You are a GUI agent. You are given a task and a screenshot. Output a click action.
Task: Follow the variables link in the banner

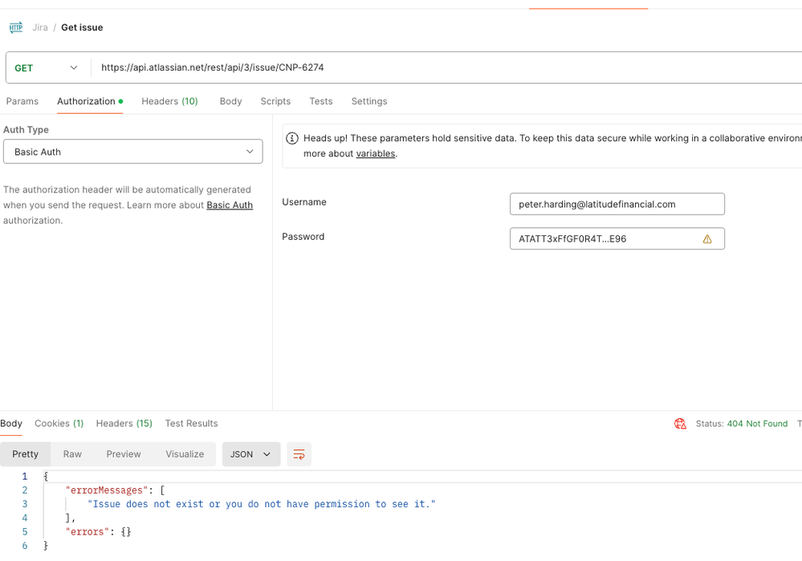376,153
